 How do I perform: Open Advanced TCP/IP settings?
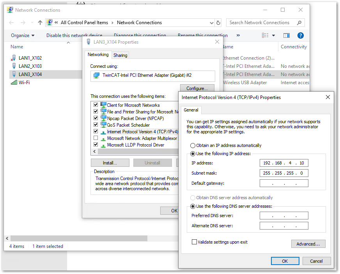[x=308, y=244]
